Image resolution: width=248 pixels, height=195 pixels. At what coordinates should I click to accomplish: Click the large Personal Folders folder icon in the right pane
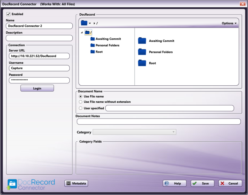point(142,52)
